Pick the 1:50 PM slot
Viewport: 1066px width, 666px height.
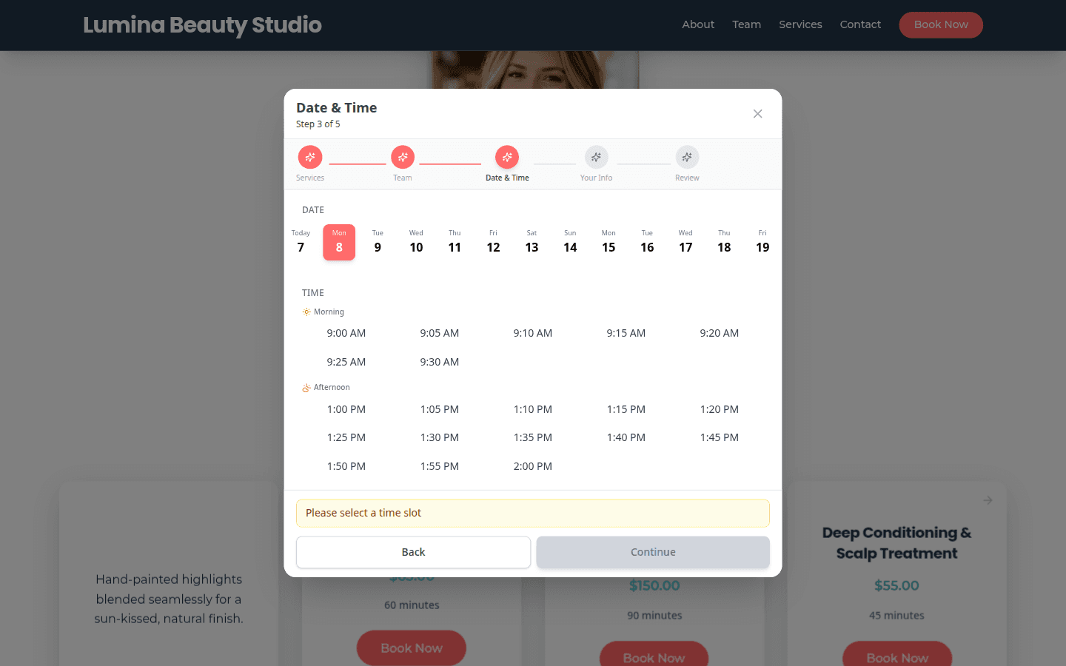tap(346, 466)
